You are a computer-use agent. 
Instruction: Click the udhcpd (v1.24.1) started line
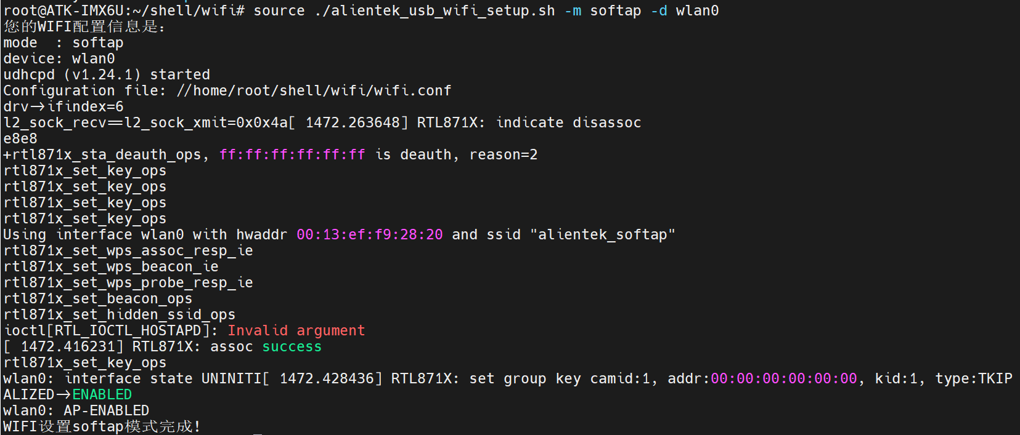[x=107, y=75]
